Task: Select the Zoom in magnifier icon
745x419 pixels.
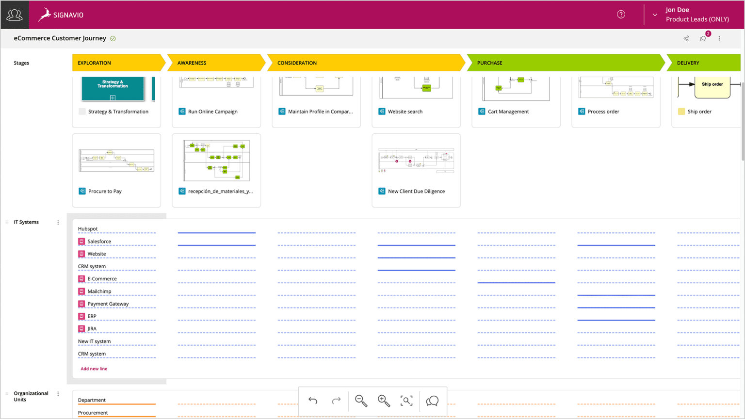Action: pyautogui.click(x=384, y=401)
